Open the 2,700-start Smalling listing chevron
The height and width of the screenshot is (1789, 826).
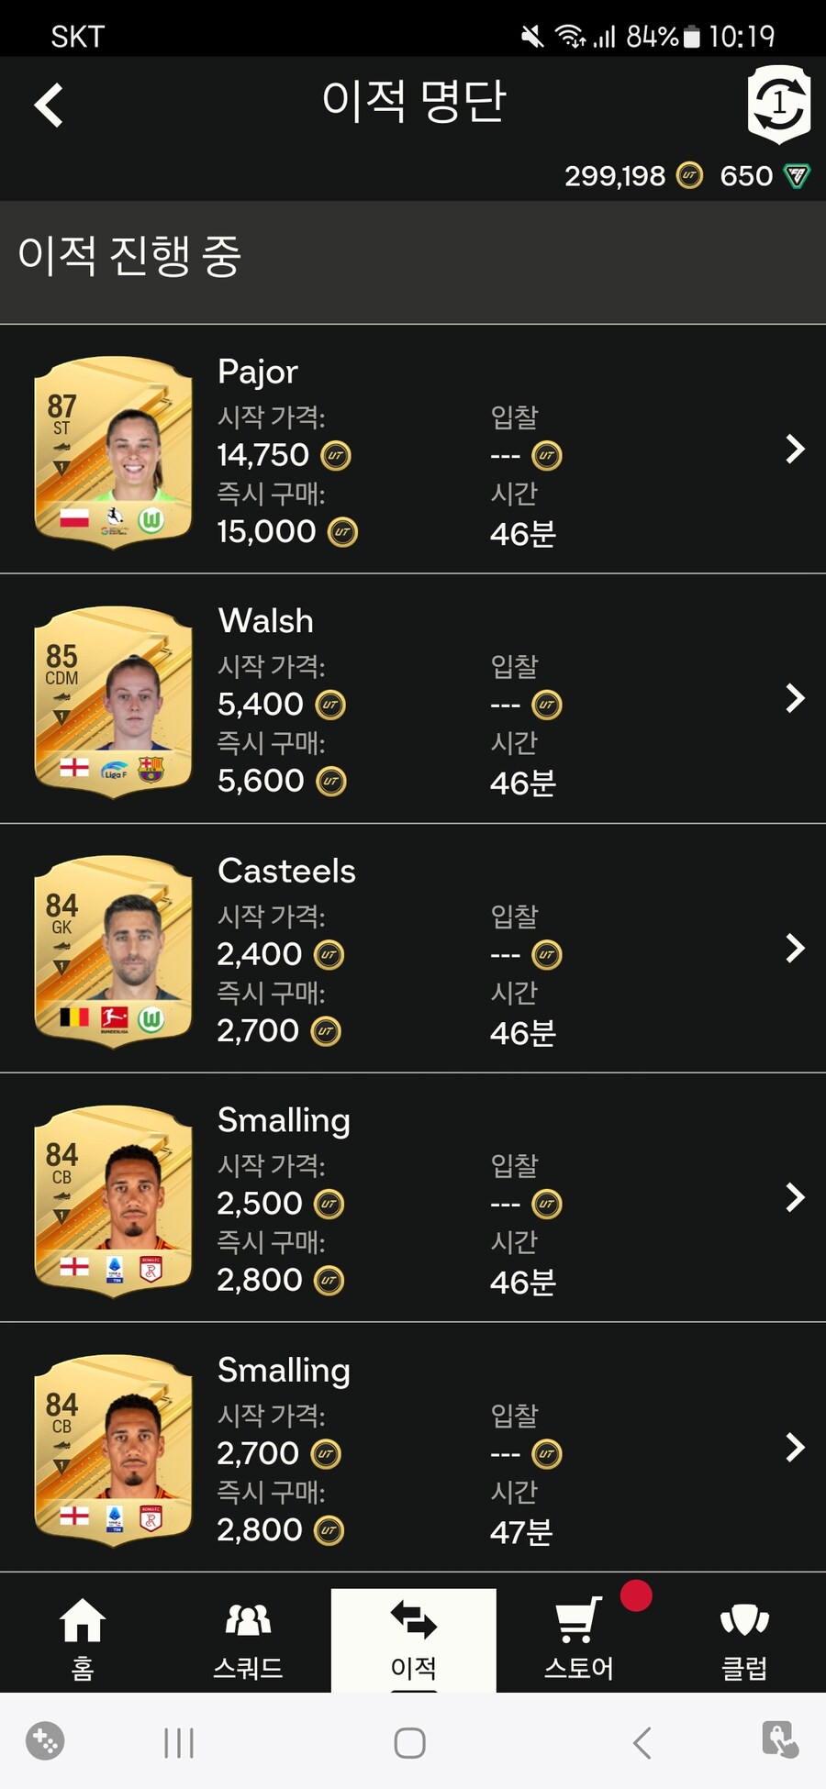[795, 1447]
